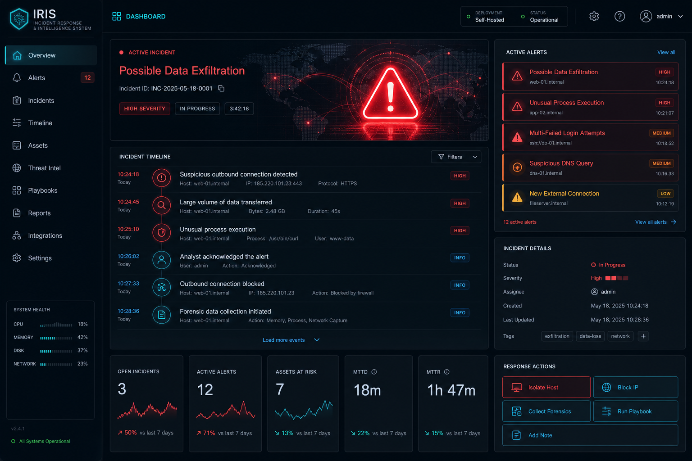Click All Systems Operational status
Image resolution: width=692 pixels, height=461 pixels.
[x=41, y=441]
